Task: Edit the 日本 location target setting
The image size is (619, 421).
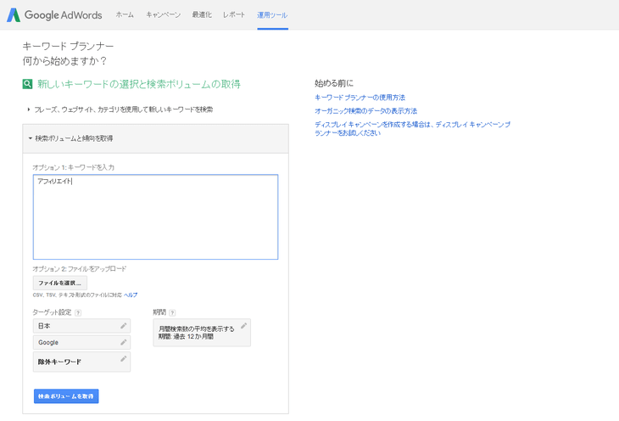Action: (x=81, y=326)
